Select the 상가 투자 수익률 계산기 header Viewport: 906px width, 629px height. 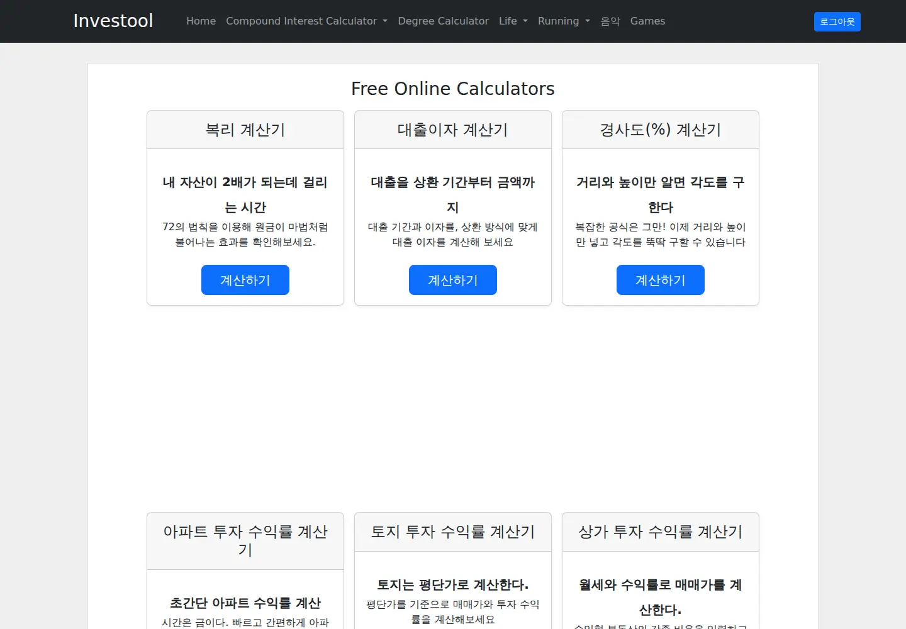click(661, 532)
